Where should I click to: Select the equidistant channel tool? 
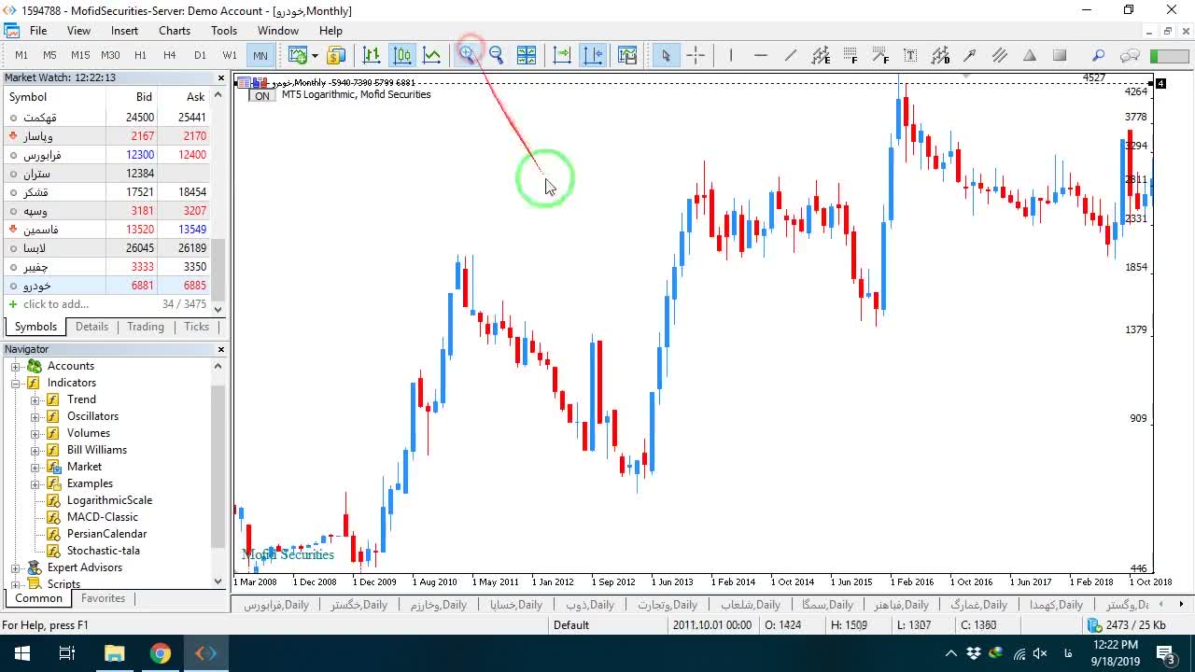[x=821, y=55]
